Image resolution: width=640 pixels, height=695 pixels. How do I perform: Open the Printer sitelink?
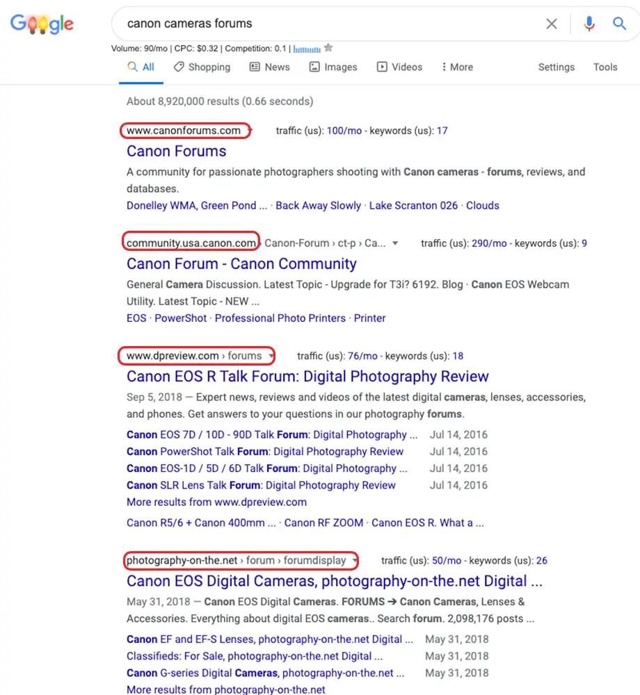point(369,318)
